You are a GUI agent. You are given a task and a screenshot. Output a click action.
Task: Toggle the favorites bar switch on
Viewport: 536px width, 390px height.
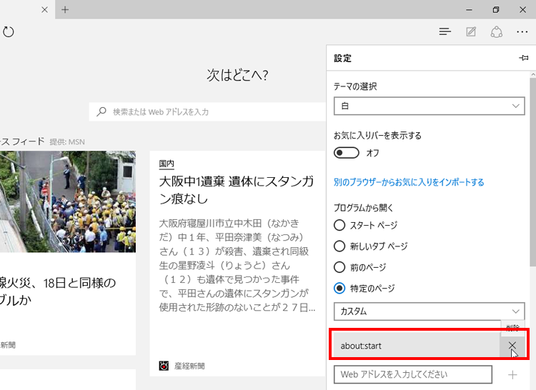[347, 153]
